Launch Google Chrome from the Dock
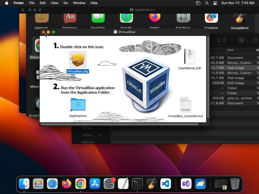This screenshot has width=259, height=194. click(x=81, y=184)
